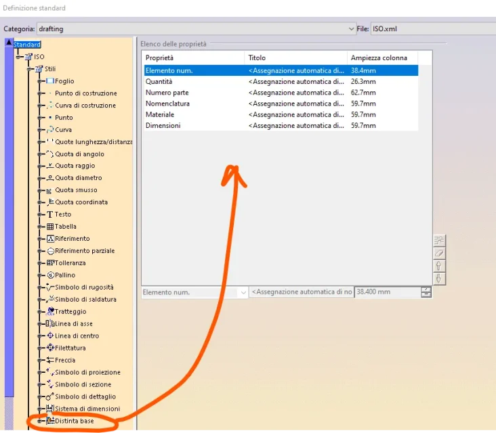Collapse the Stili tree branch

click(30, 69)
